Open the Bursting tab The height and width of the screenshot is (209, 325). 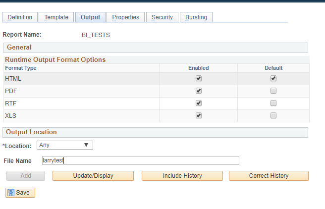click(x=196, y=17)
